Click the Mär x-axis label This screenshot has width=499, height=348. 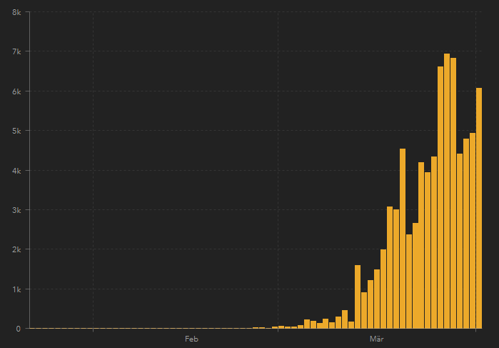pyautogui.click(x=376, y=339)
